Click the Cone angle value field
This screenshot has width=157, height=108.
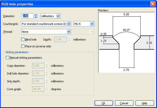pyautogui.click(x=38, y=89)
